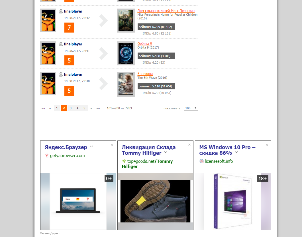The height and width of the screenshot is (237, 302).
Task: Expand MS Windows 10 Pro ad chevron
Action: (x=236, y=152)
